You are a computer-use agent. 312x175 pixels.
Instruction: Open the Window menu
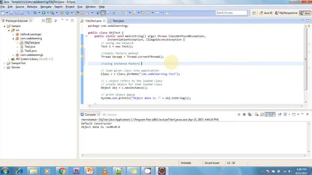[91, 7]
